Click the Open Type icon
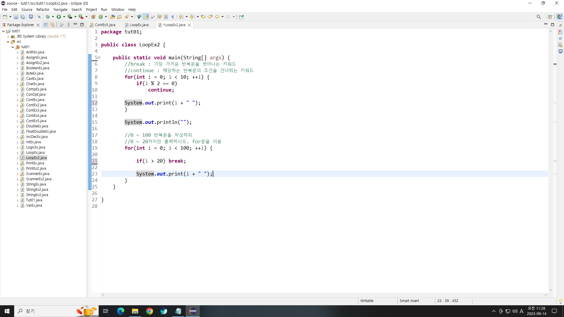 tap(113, 17)
